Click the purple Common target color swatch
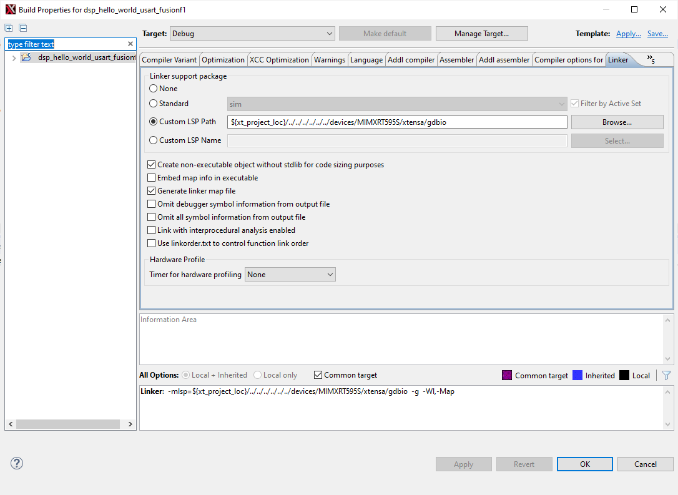Screen dimensions: 678x495 (x=507, y=375)
